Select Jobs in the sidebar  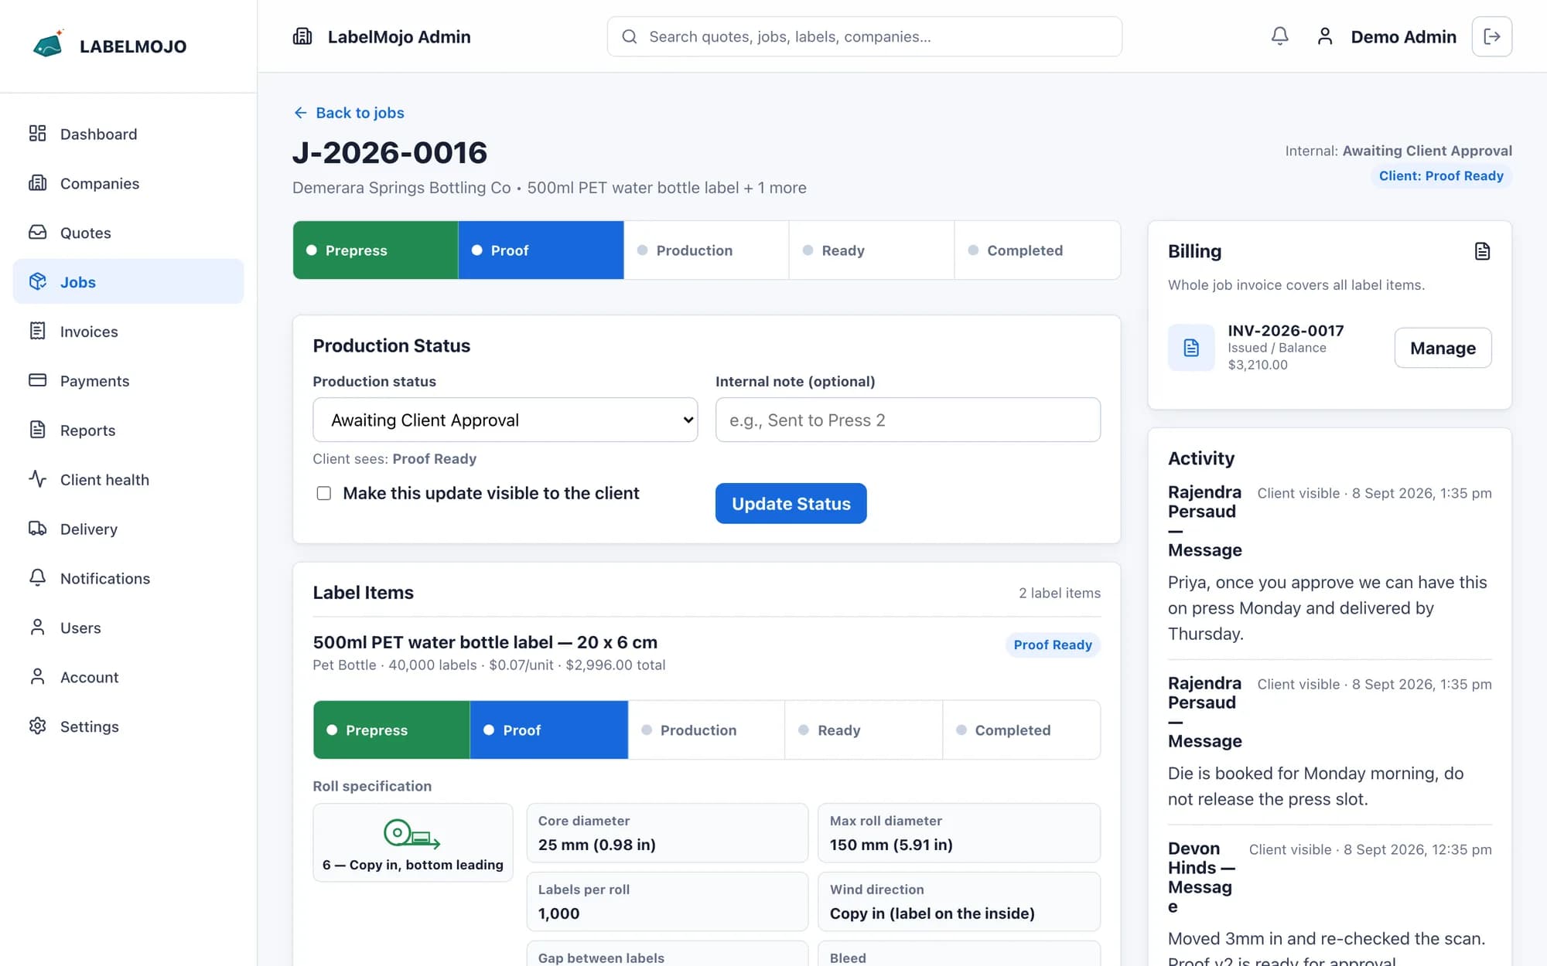click(x=128, y=282)
